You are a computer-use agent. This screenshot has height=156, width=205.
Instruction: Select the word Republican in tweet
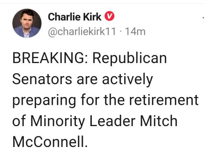130,59
